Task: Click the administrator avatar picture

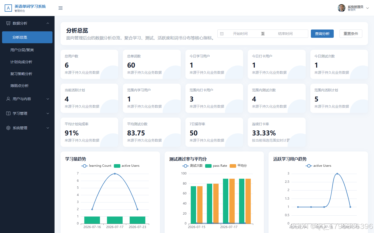Action: click(x=342, y=8)
